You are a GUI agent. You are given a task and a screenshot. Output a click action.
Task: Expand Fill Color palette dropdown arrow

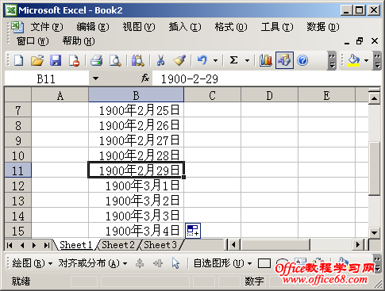pos(366,61)
